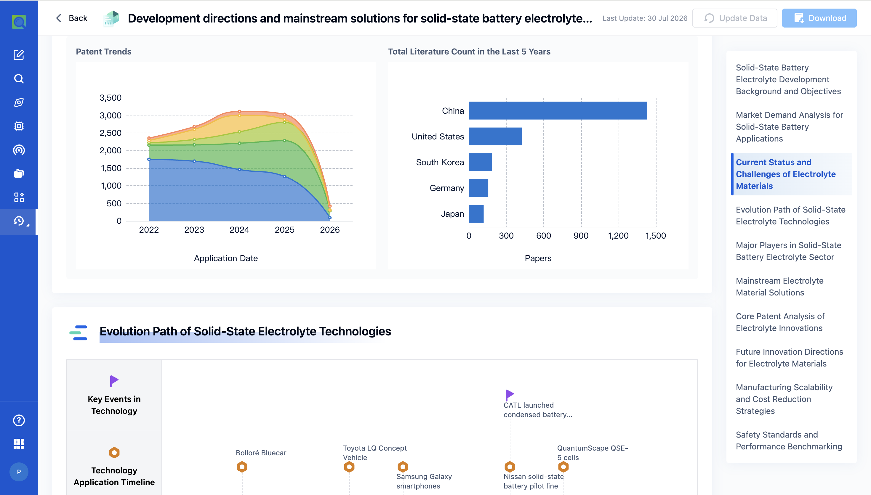Open the compose/edit icon in sidebar
This screenshot has height=495, width=871.
pyautogui.click(x=19, y=55)
